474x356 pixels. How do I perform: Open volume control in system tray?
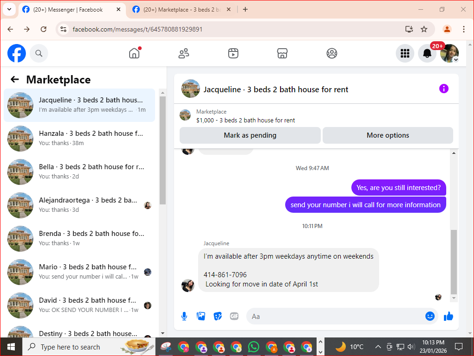click(x=411, y=347)
